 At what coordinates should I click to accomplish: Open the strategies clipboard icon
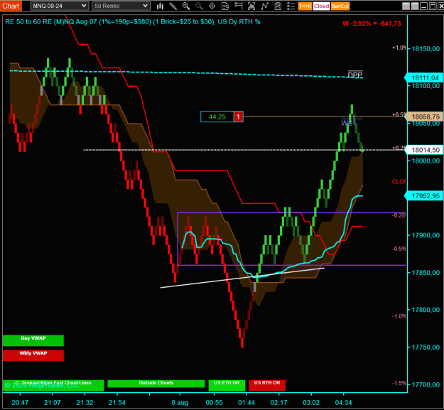click(x=278, y=6)
